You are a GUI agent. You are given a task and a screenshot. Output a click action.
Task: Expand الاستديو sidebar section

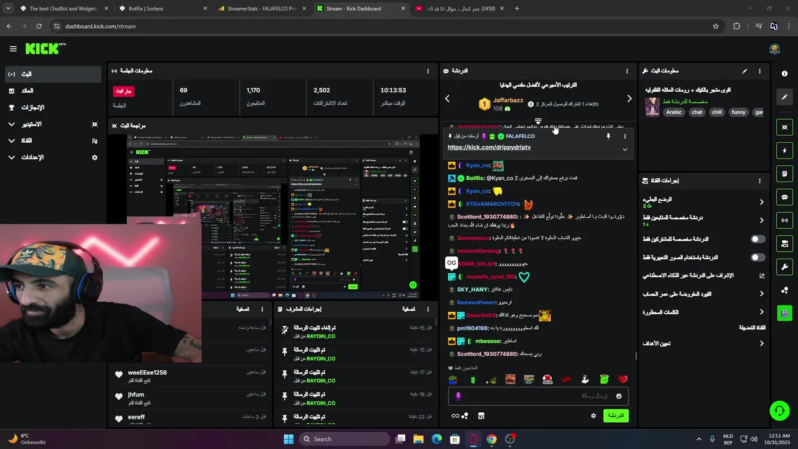coord(12,124)
